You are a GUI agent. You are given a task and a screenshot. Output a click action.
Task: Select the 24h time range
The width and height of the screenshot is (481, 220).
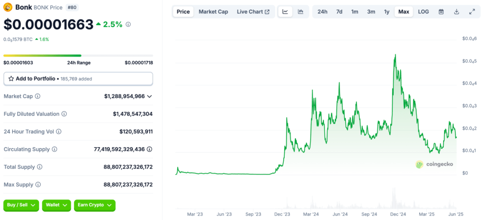(x=322, y=12)
